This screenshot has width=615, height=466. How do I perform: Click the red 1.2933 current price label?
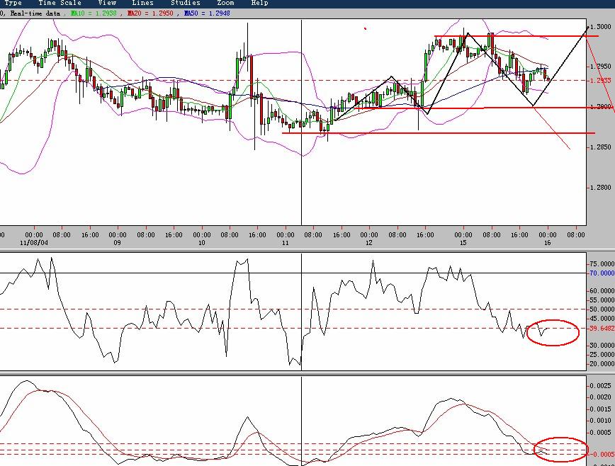[601, 80]
